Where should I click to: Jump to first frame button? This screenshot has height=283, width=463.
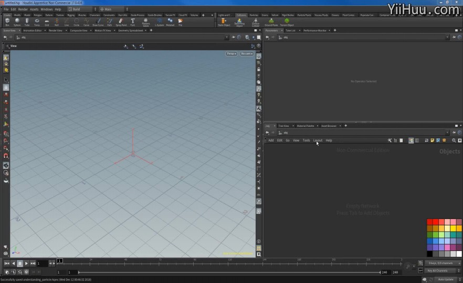(7, 263)
